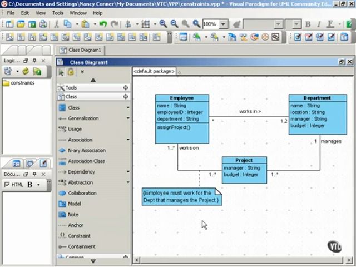Image resolution: width=356 pixels, height=267 pixels.
Task: Select the Department class header
Action: click(x=318, y=98)
